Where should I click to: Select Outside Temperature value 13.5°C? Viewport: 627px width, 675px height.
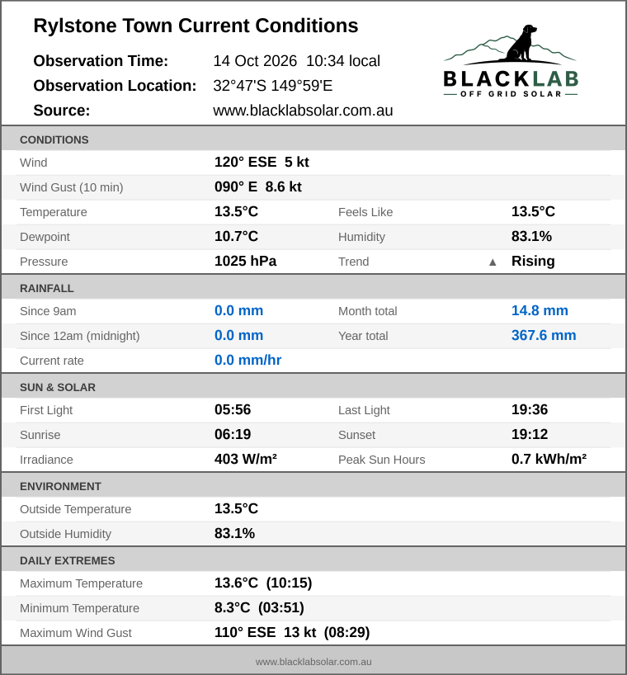[x=236, y=509]
